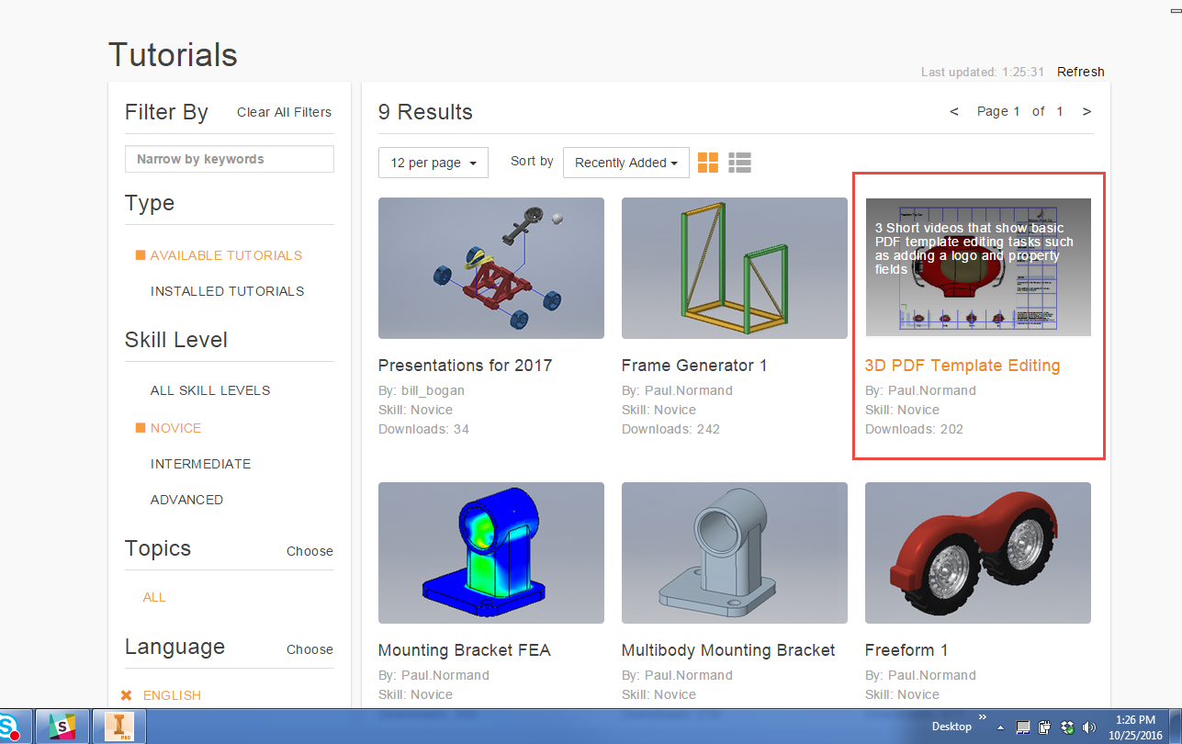This screenshot has width=1182, height=744.
Task: Click the Narrow by keywords field
Action: coord(230,159)
